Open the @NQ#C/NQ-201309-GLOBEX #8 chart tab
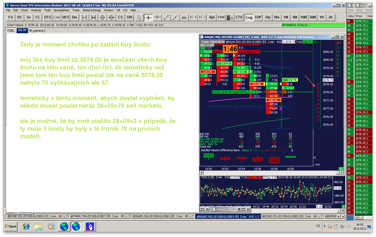This screenshot has width=376, height=237. (x=163, y=216)
